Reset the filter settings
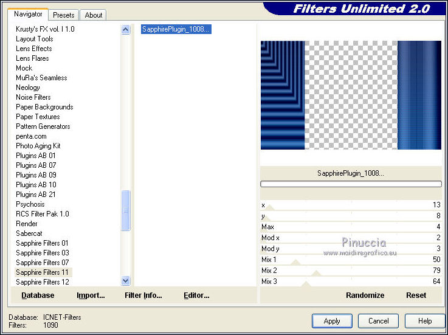The image size is (448, 335). point(416,295)
